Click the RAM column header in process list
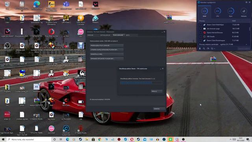The image size is (252, 142). [x=234, y=21]
